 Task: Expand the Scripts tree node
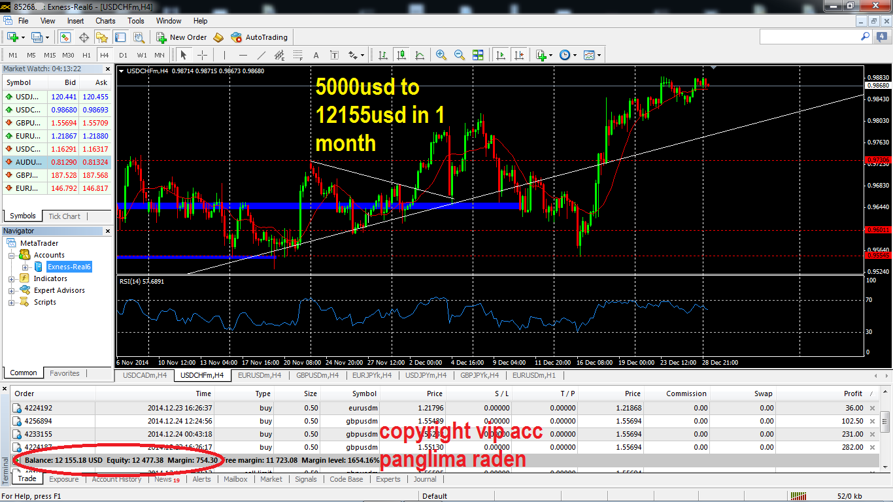[11, 302]
